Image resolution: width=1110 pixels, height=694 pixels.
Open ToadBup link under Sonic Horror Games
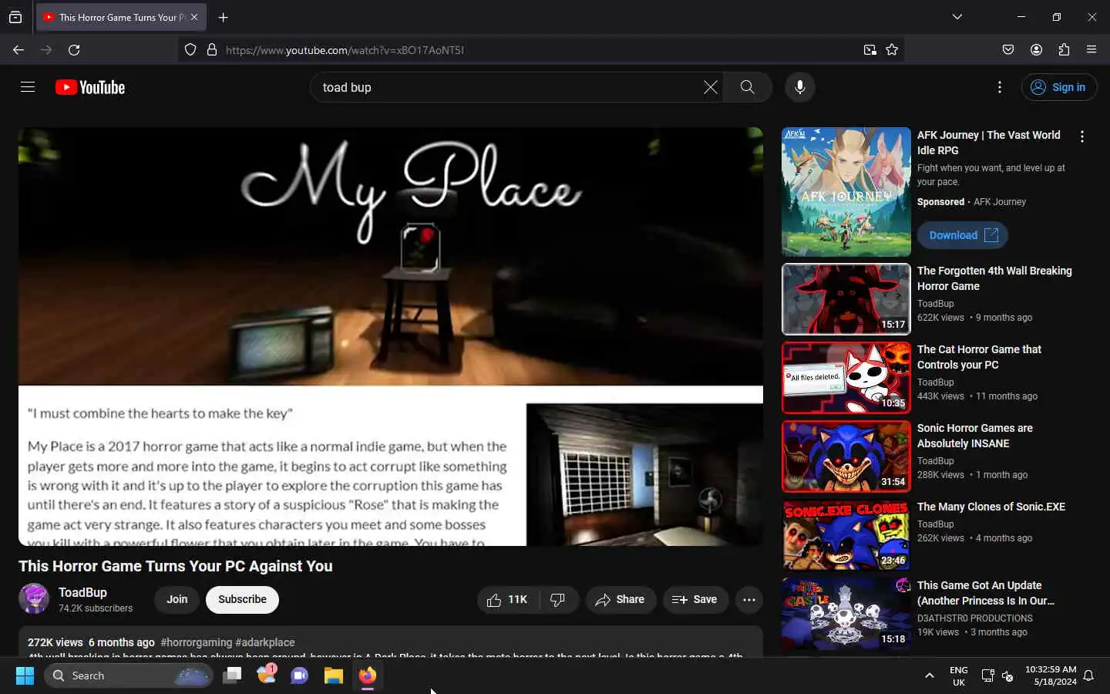pos(935,460)
